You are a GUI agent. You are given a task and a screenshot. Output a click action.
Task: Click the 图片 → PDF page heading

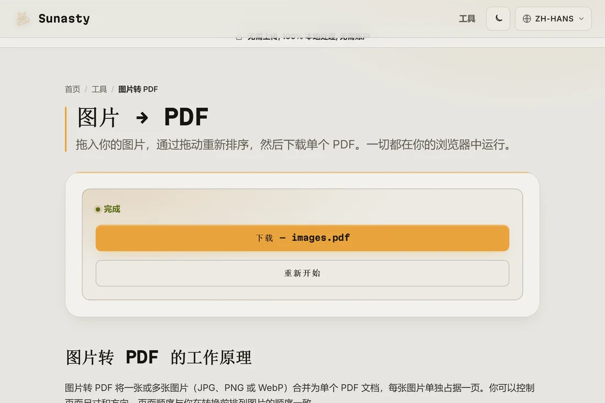click(143, 117)
